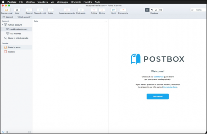Viewport: 207px width, 134px height.
Task: Click the Rispondi a tutti icon
Action: tap(40, 10)
